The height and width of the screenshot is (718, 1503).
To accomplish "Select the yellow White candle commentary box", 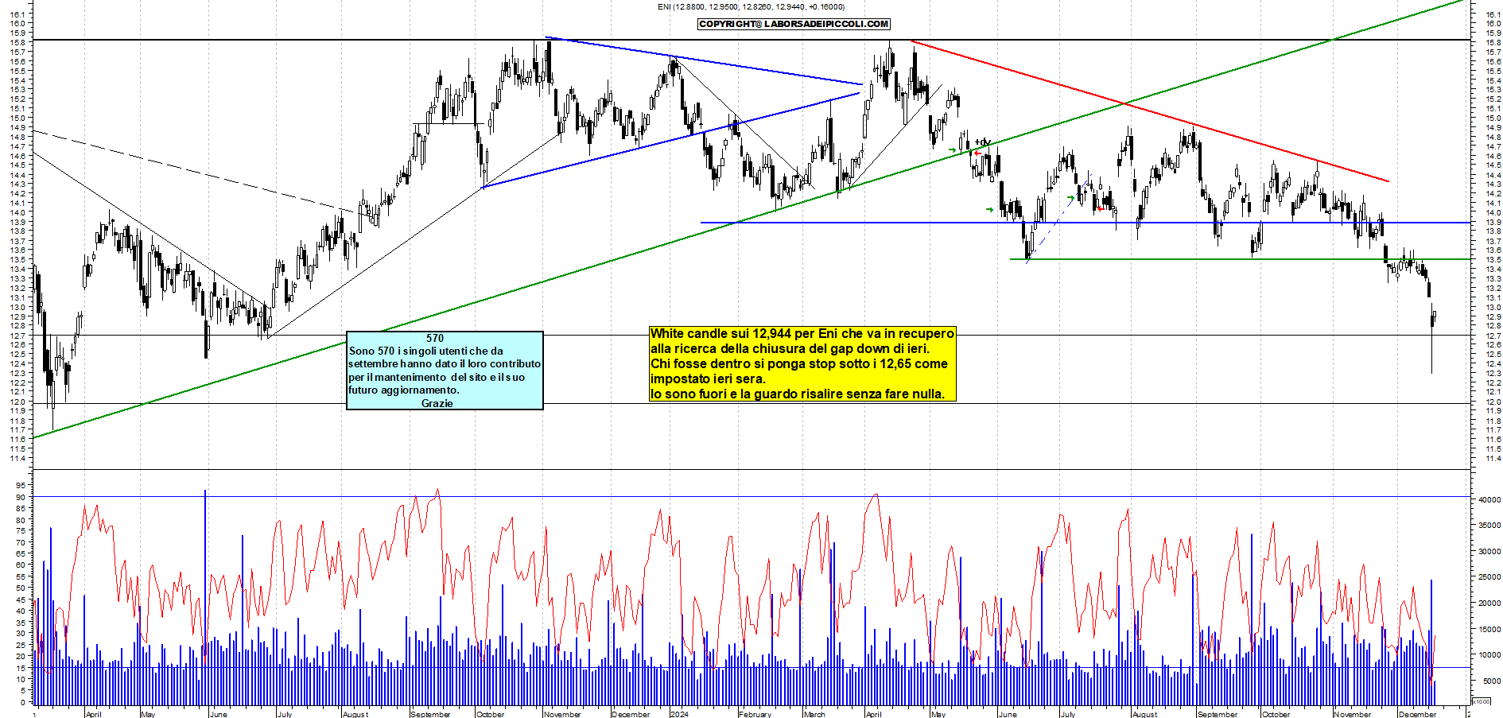I will coord(802,363).
